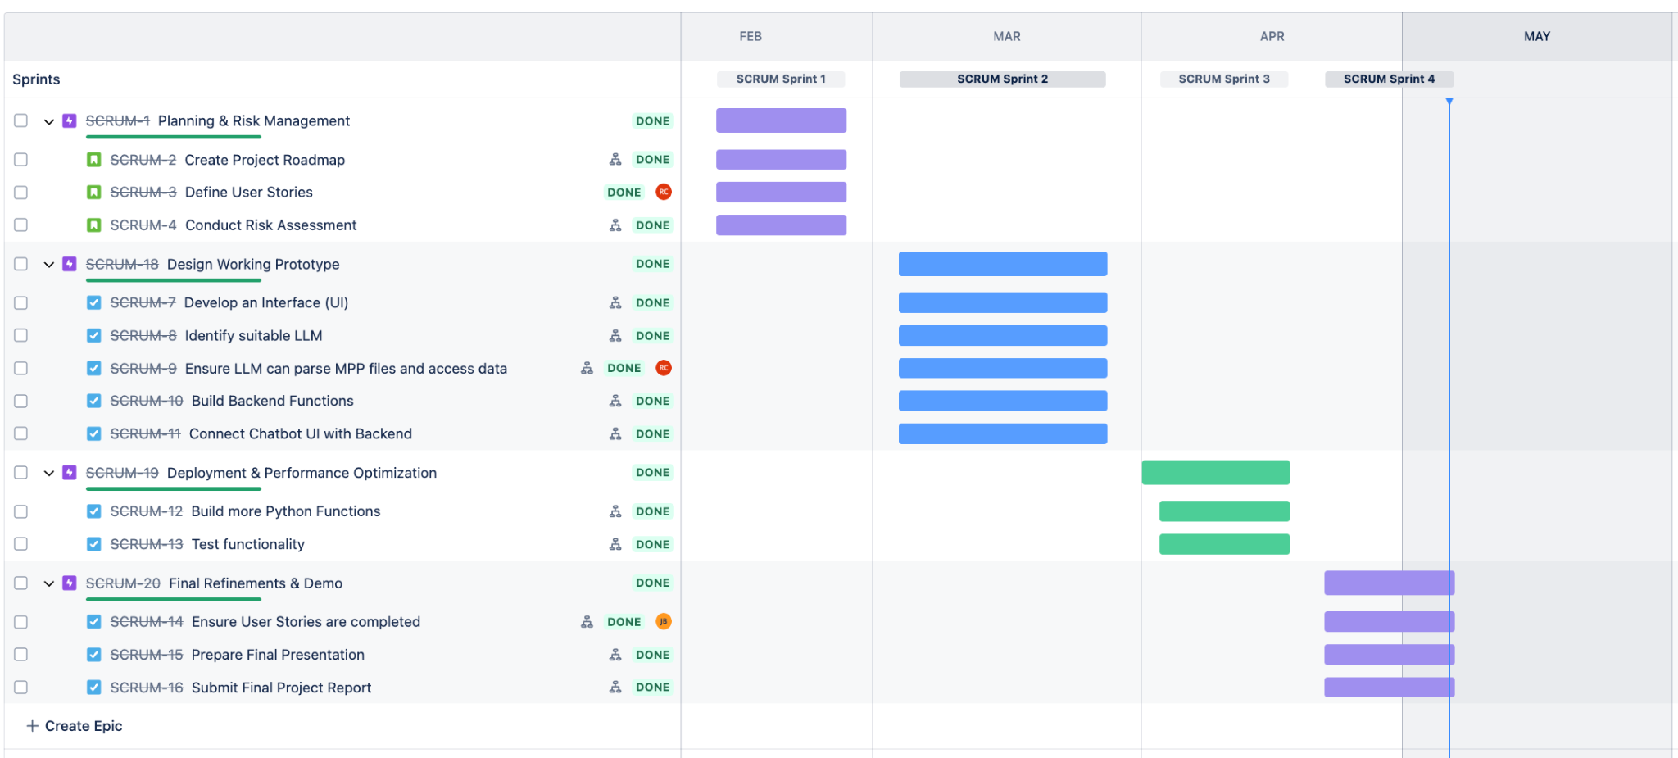Click the today marker on the timeline
Image resolution: width=1678 pixels, height=758 pixels.
click(x=1449, y=102)
